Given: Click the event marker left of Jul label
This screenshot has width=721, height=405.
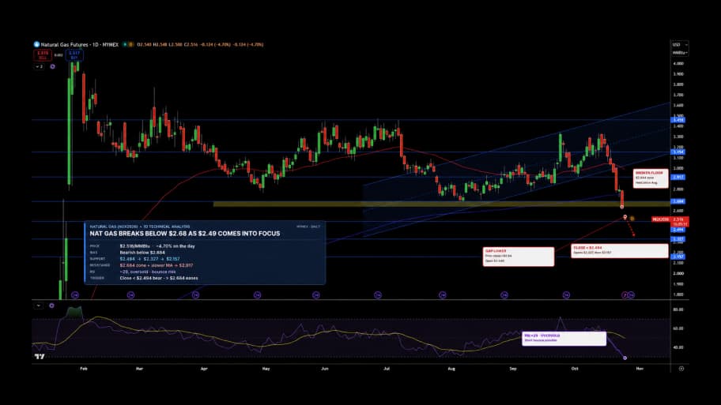Looking at the screenshot, I should click(378, 294).
